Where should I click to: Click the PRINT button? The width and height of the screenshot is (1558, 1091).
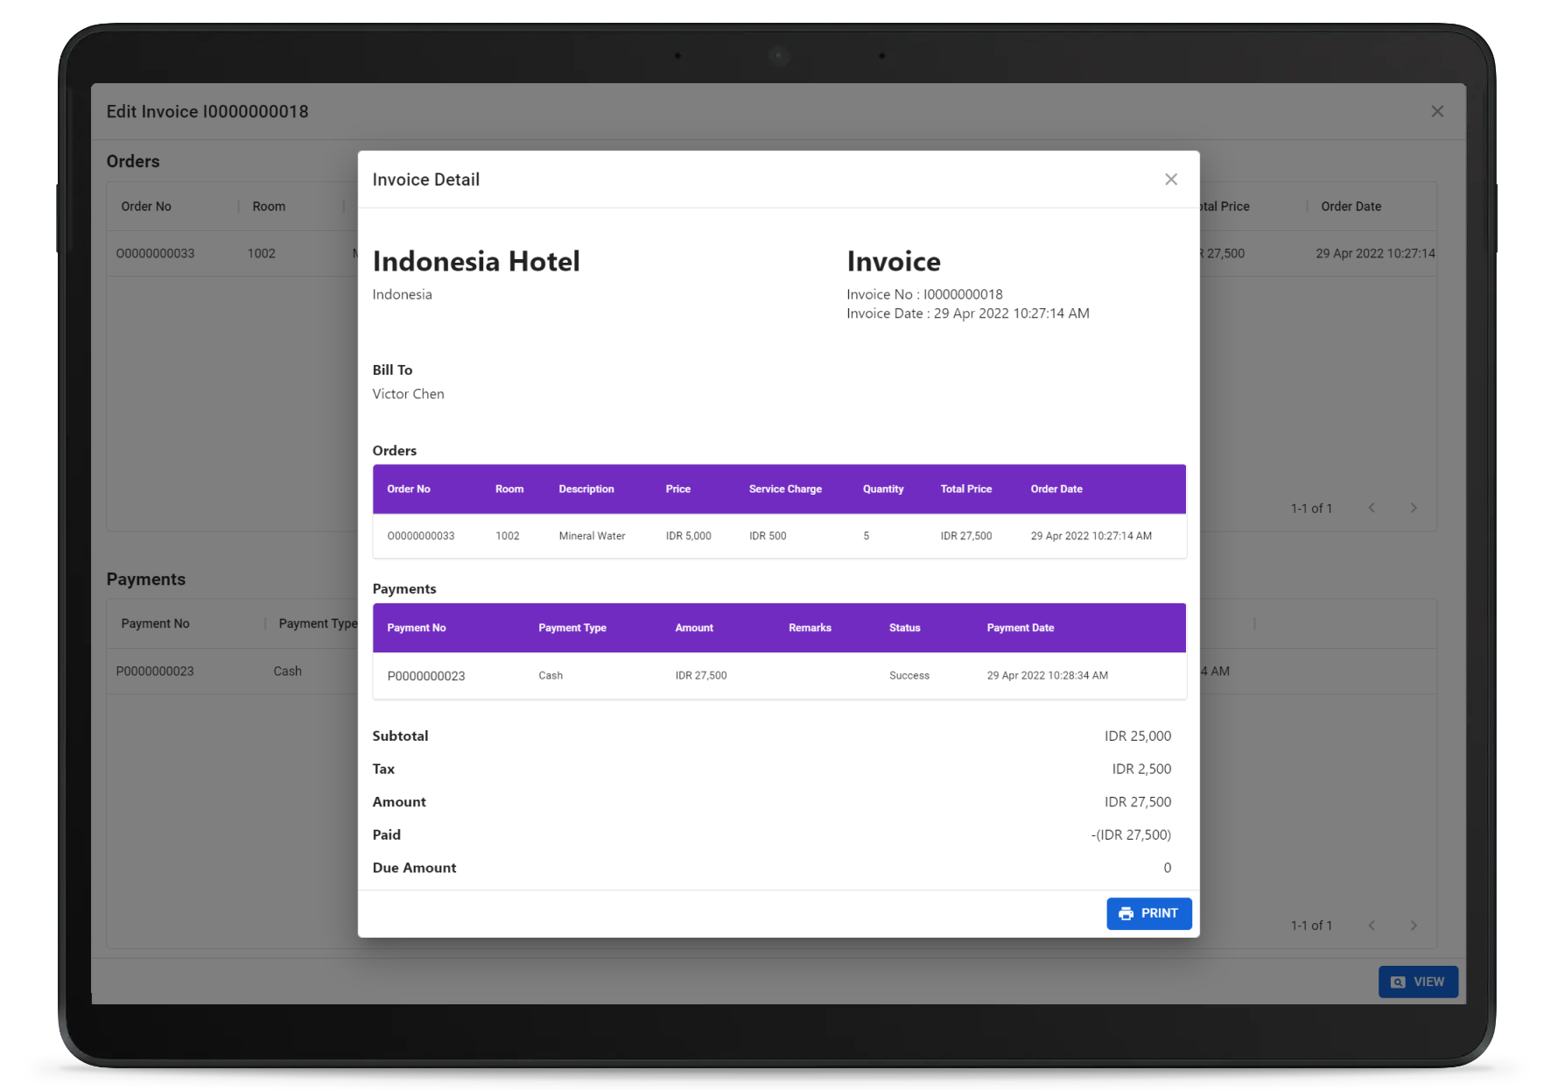click(x=1148, y=913)
